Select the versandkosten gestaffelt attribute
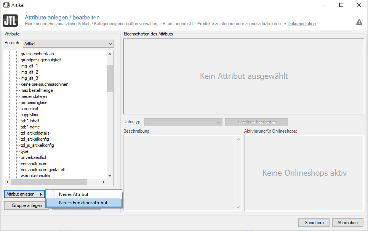368x231 pixels. 43,170
